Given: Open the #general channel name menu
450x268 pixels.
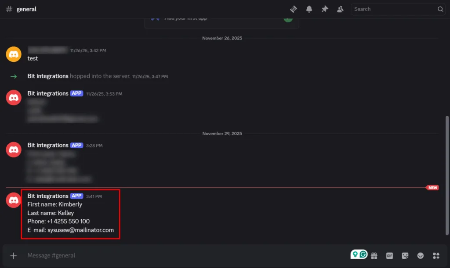Looking at the screenshot, I should [26, 9].
